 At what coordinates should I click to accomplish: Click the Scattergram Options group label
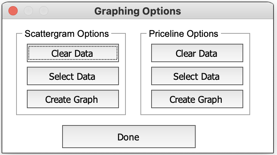pyautogui.click(x=67, y=34)
